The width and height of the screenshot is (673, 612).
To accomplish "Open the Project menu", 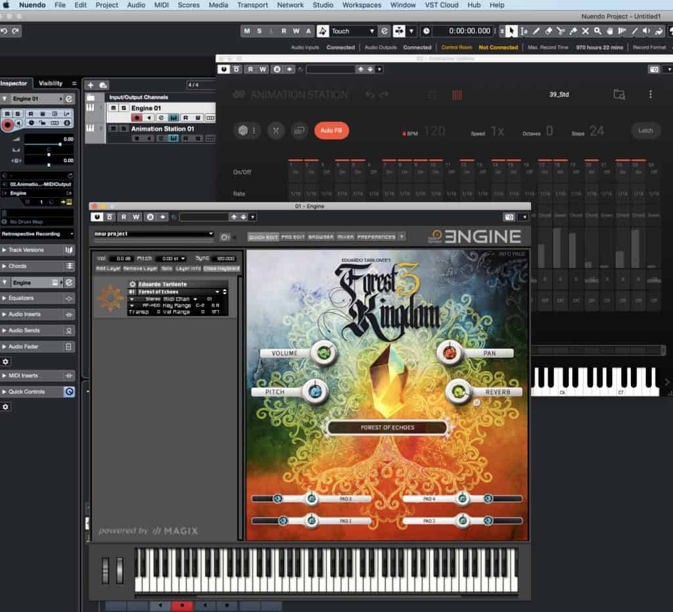I will [x=106, y=5].
